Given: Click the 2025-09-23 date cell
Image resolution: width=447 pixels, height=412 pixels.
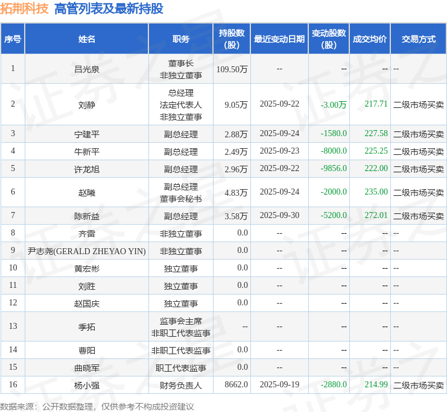Looking at the screenshot, I should [x=279, y=151].
